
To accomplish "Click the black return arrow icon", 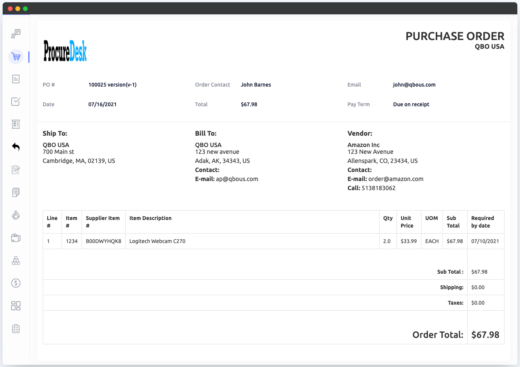I will tap(16, 147).
